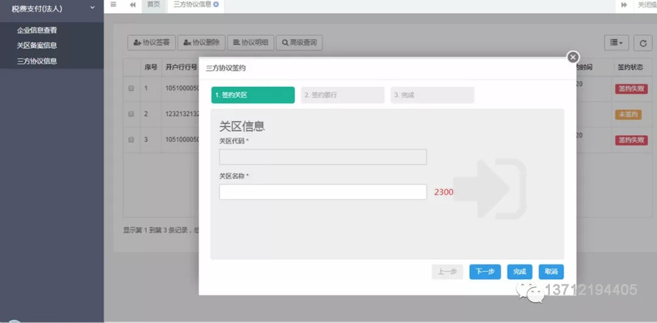Click the 序号 column header
Screen dimensions: 657x323
click(x=151, y=67)
